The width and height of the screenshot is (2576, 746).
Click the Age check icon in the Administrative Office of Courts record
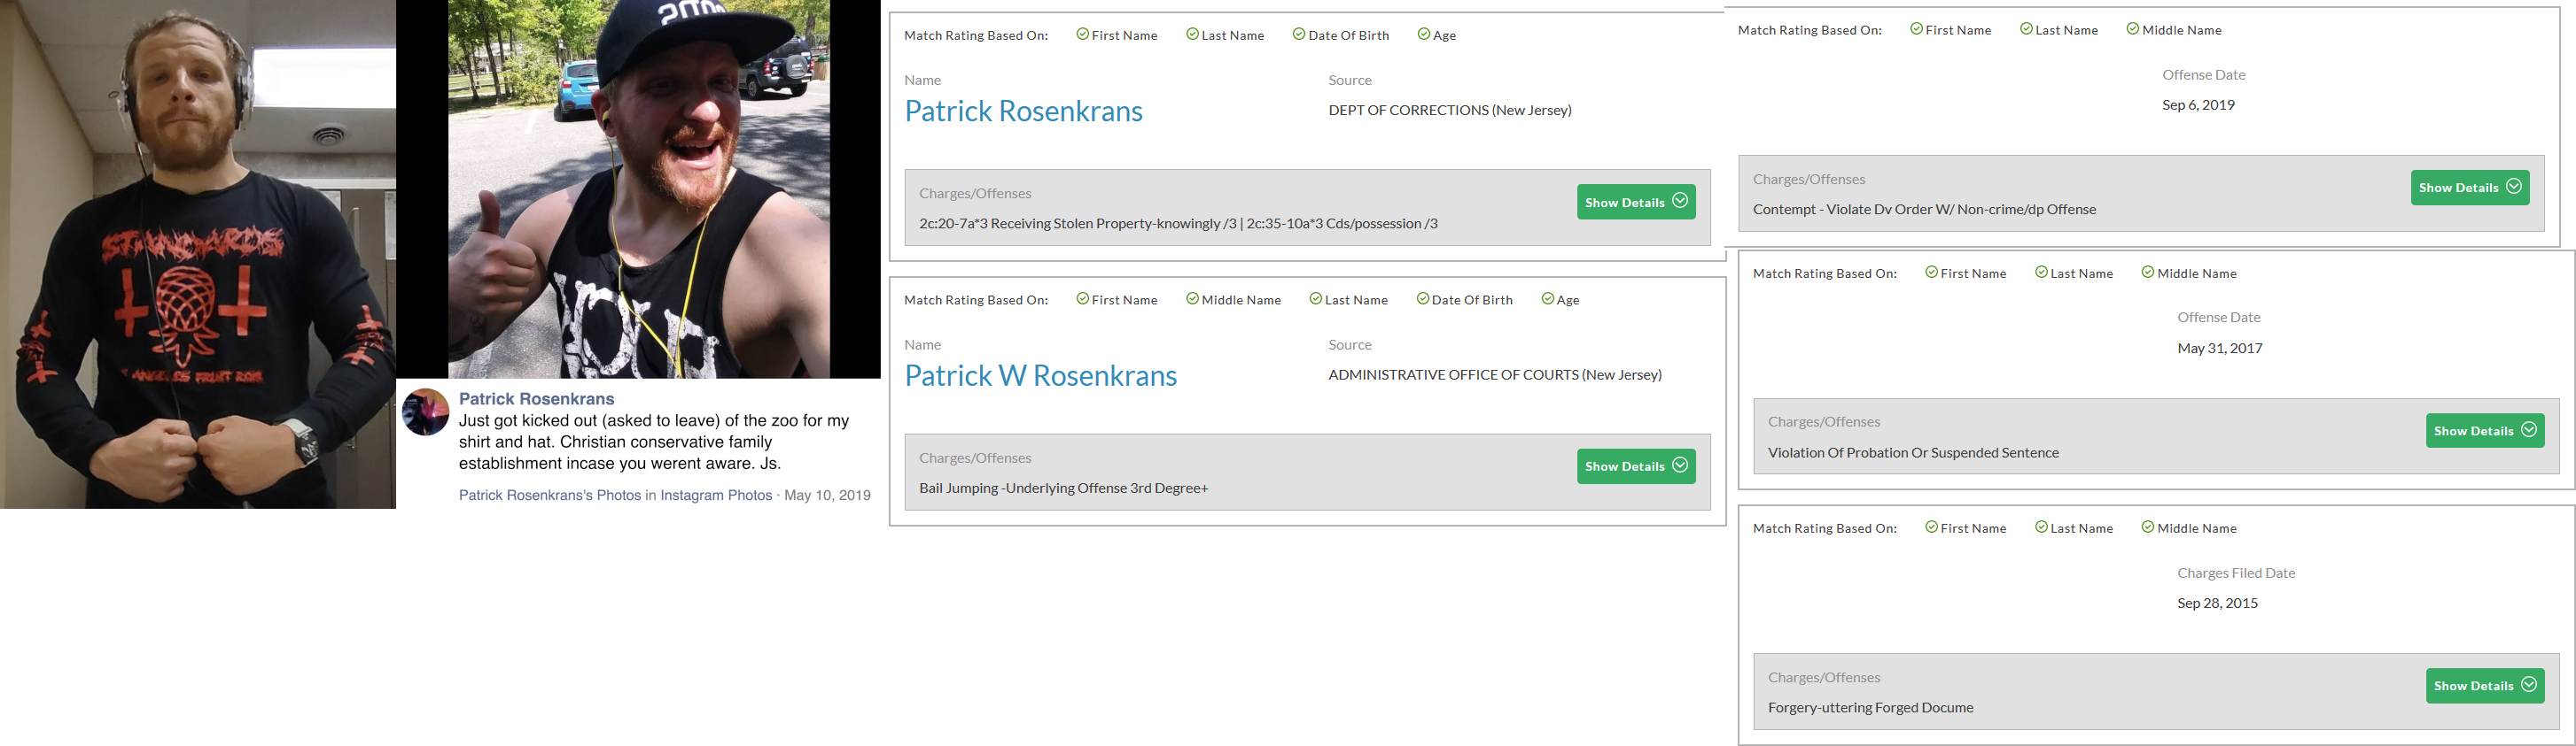(1547, 298)
